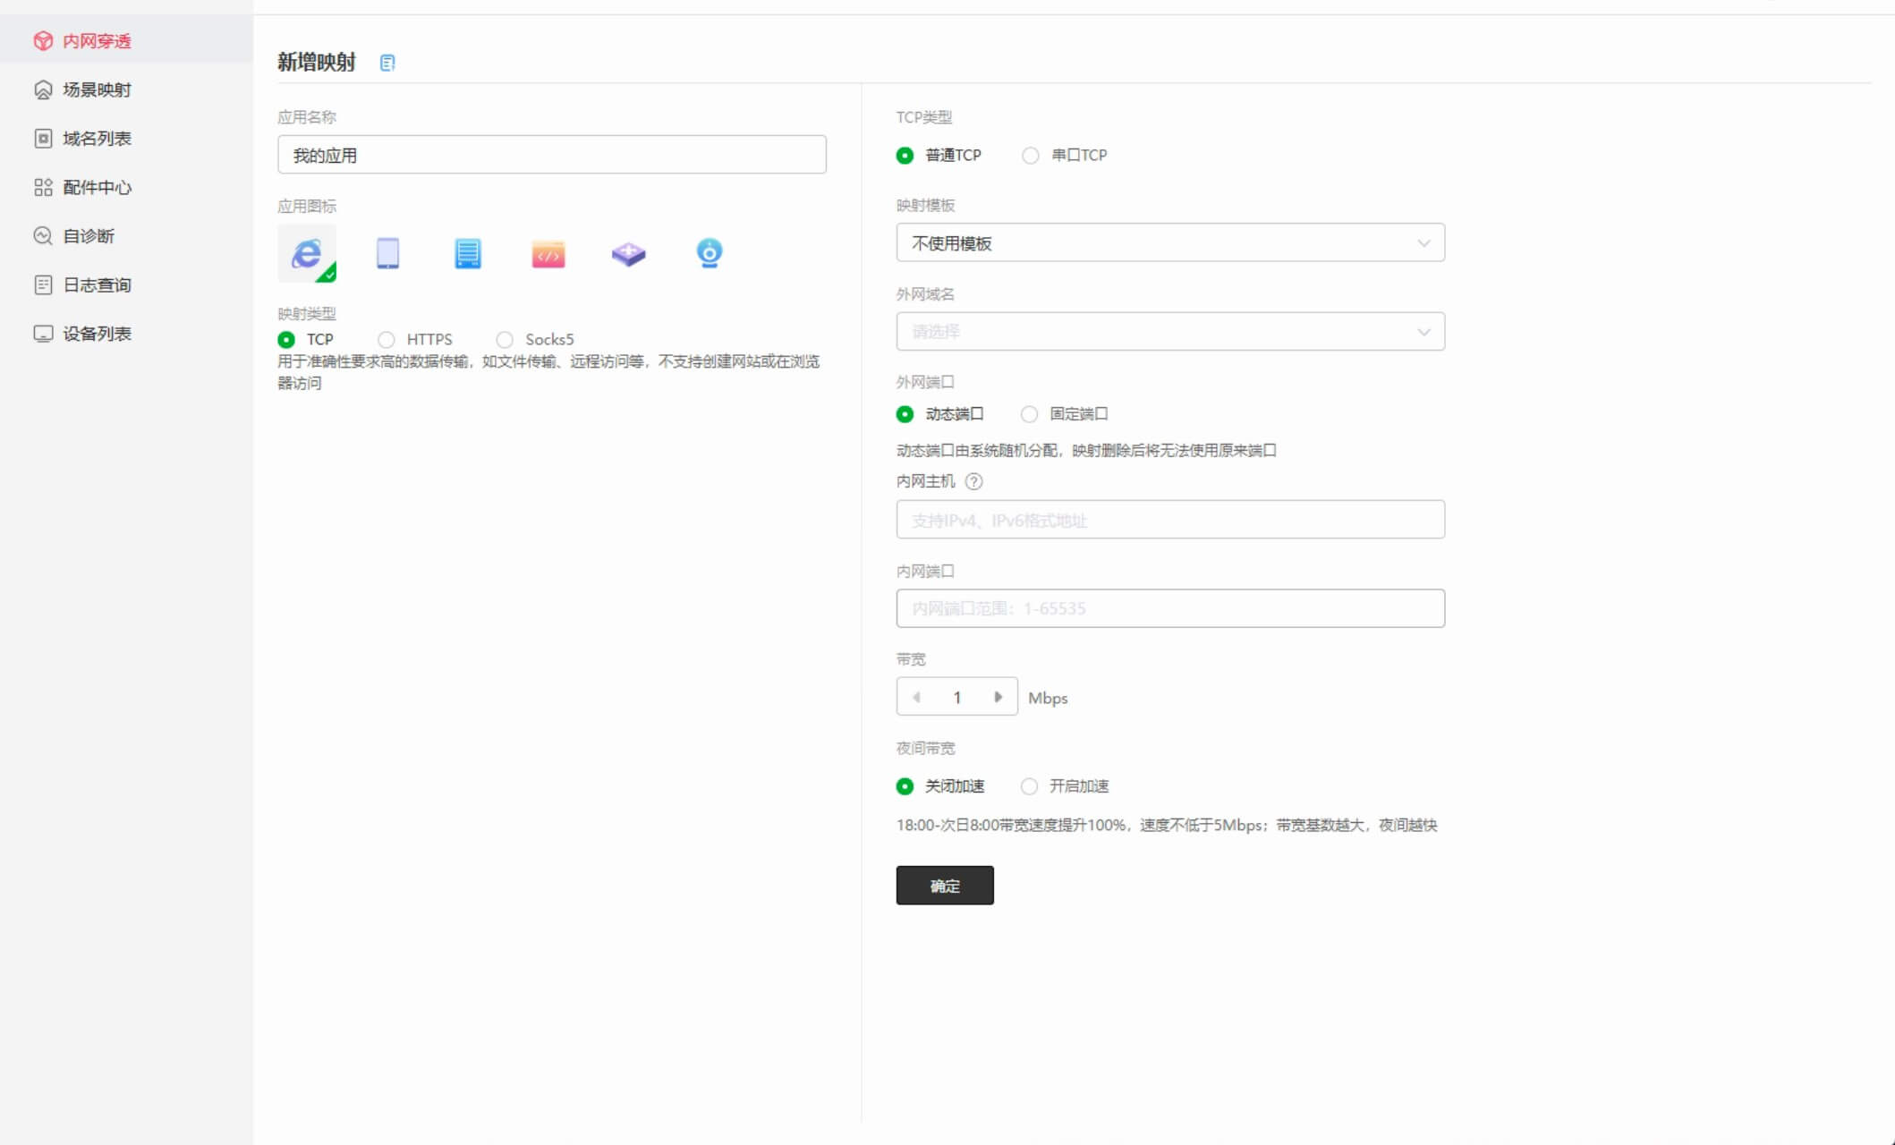The height and width of the screenshot is (1145, 1895).
Task: Increase bandwidth with the right arrow
Action: coord(998,697)
